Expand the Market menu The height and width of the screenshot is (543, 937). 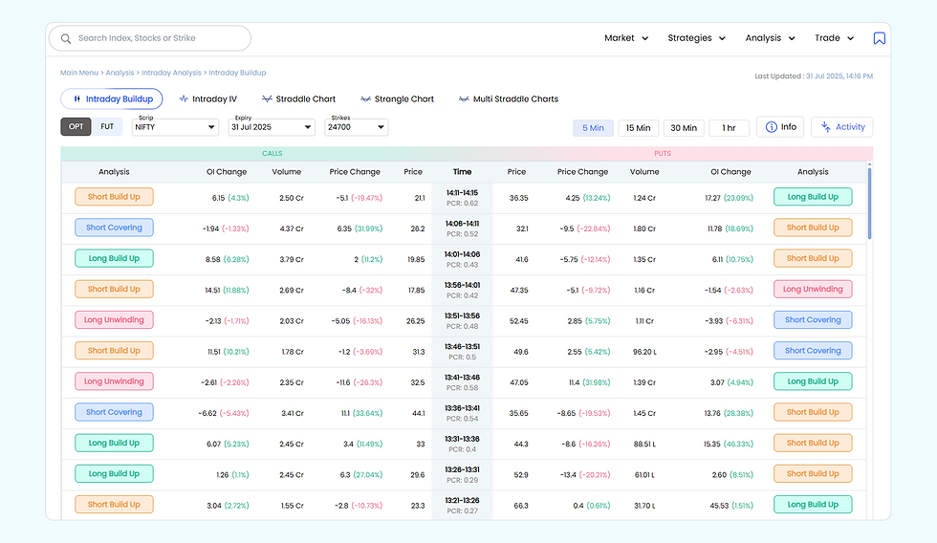(625, 38)
